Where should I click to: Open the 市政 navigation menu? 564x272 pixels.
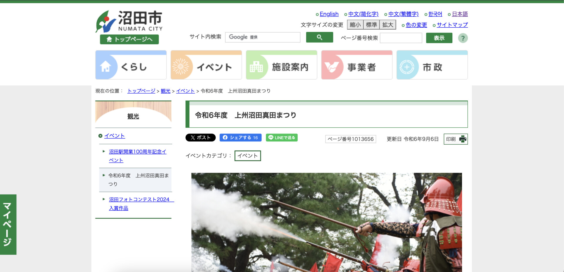coord(432,65)
